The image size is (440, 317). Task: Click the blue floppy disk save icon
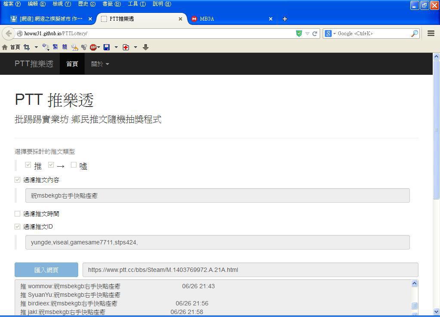tap(107, 47)
